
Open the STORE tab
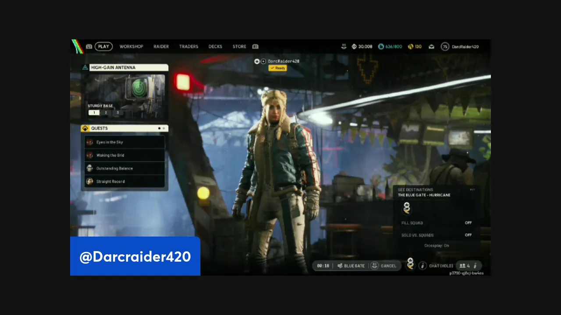(x=239, y=46)
